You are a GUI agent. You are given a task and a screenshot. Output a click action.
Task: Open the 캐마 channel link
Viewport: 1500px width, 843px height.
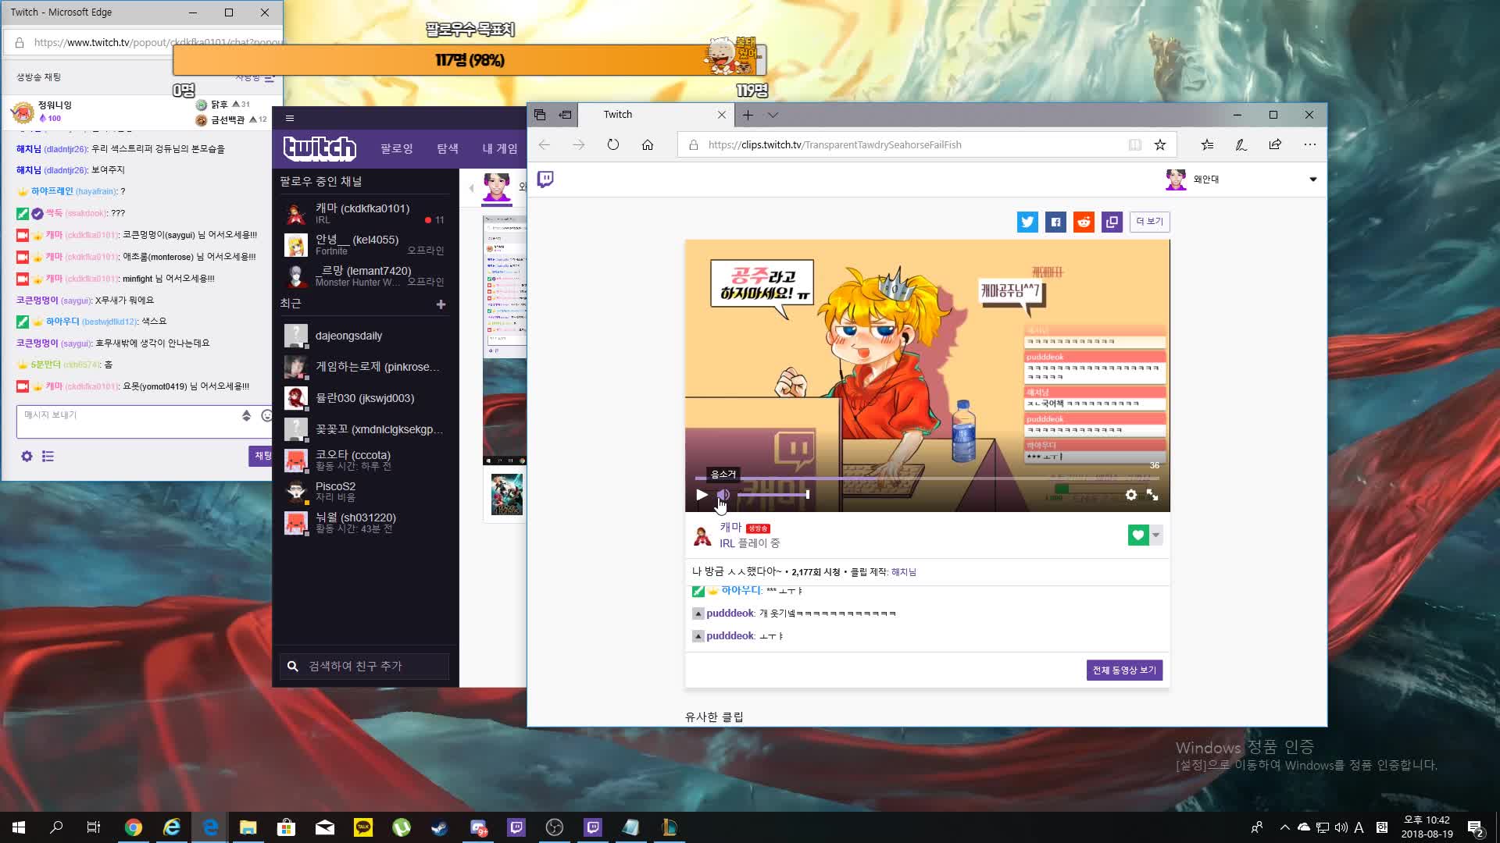[730, 528]
